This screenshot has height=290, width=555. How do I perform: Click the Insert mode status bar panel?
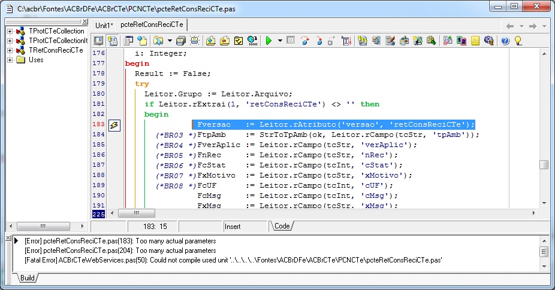point(245,227)
